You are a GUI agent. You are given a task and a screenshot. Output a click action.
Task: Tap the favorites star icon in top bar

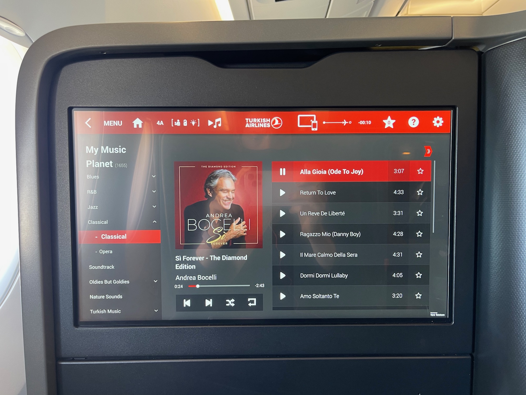tap(388, 122)
